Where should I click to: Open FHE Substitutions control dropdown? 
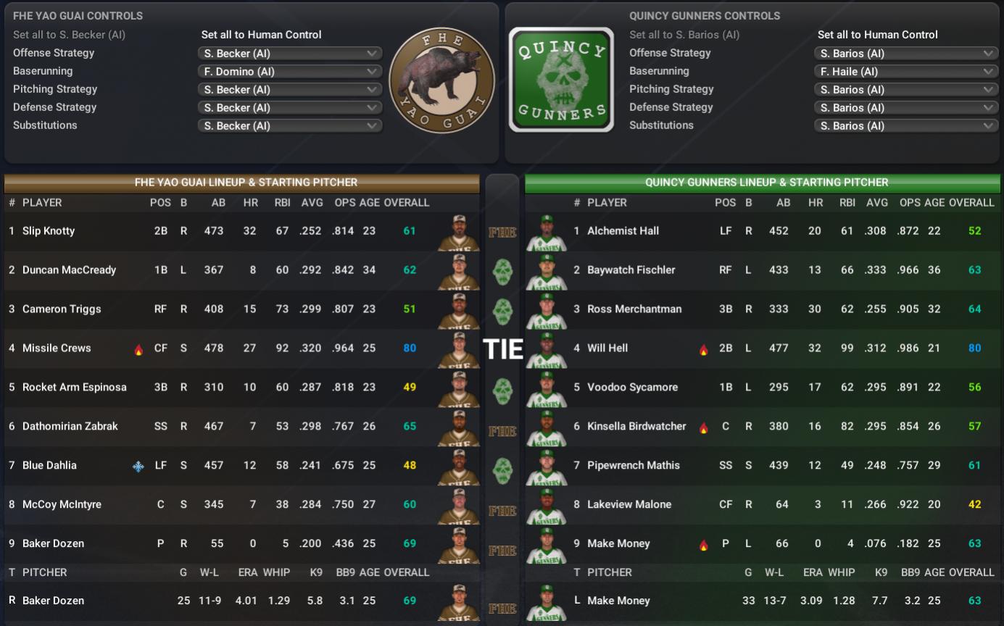(290, 125)
